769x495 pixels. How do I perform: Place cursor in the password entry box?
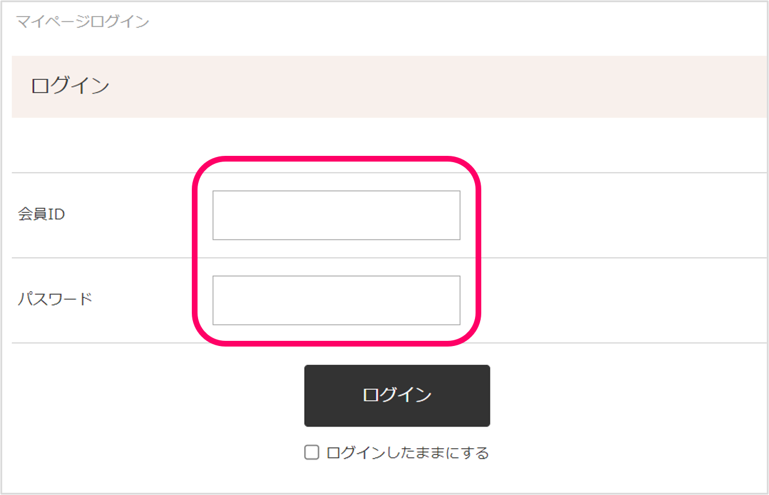click(x=336, y=300)
